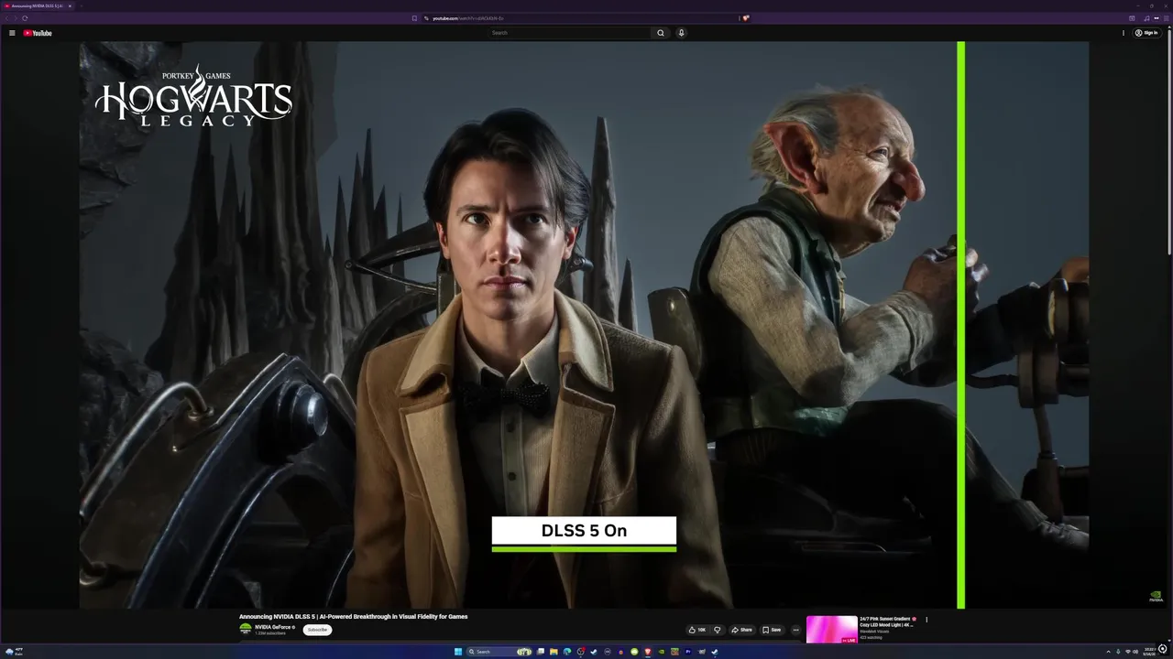Open more actions ellipsis below video
Viewport: 1173px width, 659px height.
pyautogui.click(x=795, y=630)
